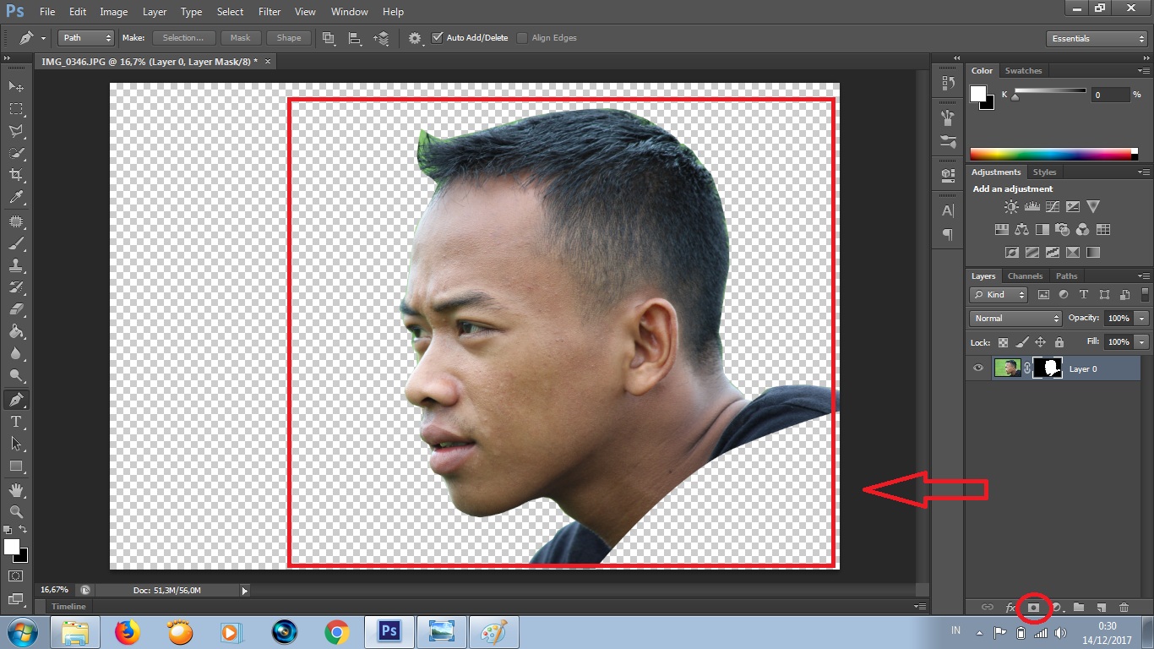Select the Move tool

17,86
